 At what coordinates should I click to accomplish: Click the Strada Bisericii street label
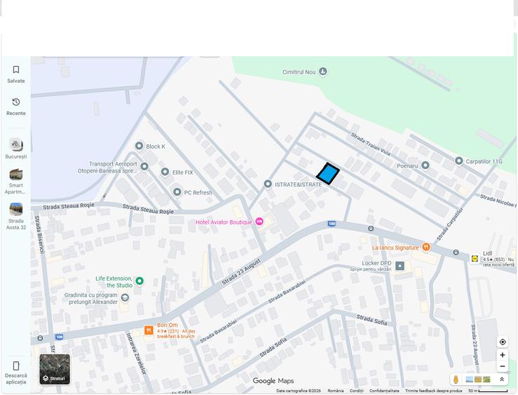(x=39, y=234)
